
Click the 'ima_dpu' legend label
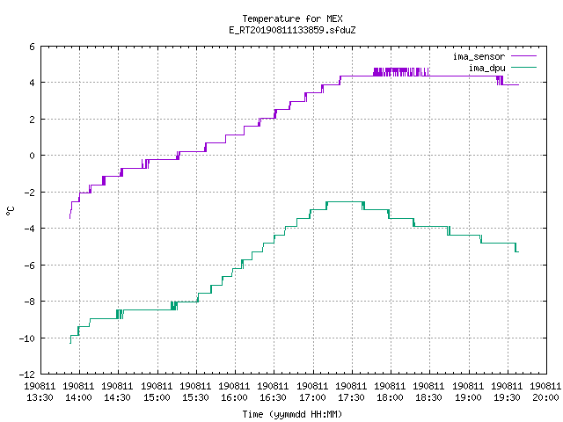coord(486,68)
